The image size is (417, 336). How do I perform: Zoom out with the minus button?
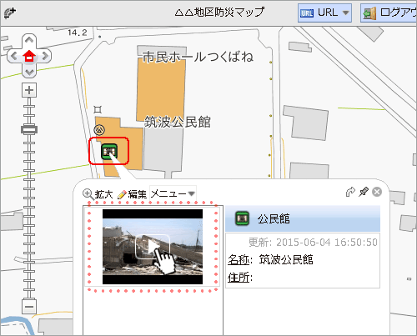(29, 307)
